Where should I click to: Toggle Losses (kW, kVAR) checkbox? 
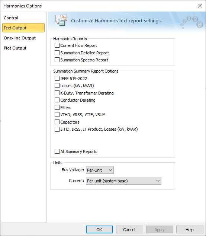57,86
